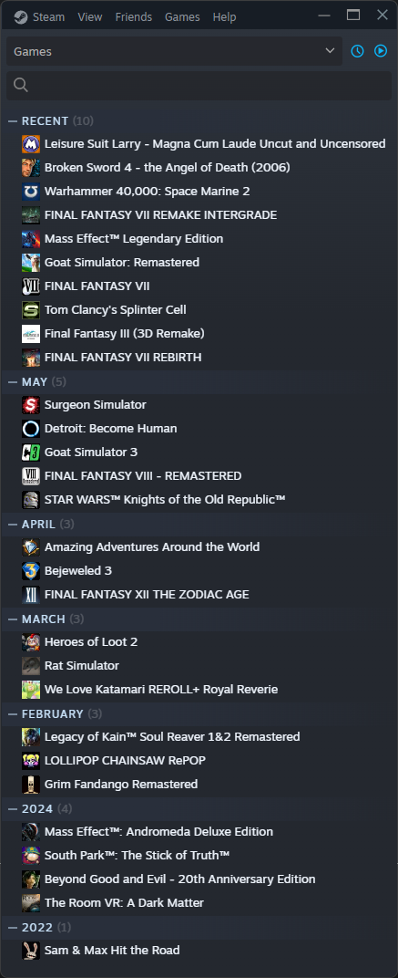Click the Detroit: Become Human circle icon
The image size is (398, 978).
(31, 429)
